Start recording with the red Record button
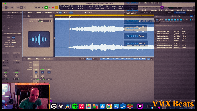 [x=53, y=7]
